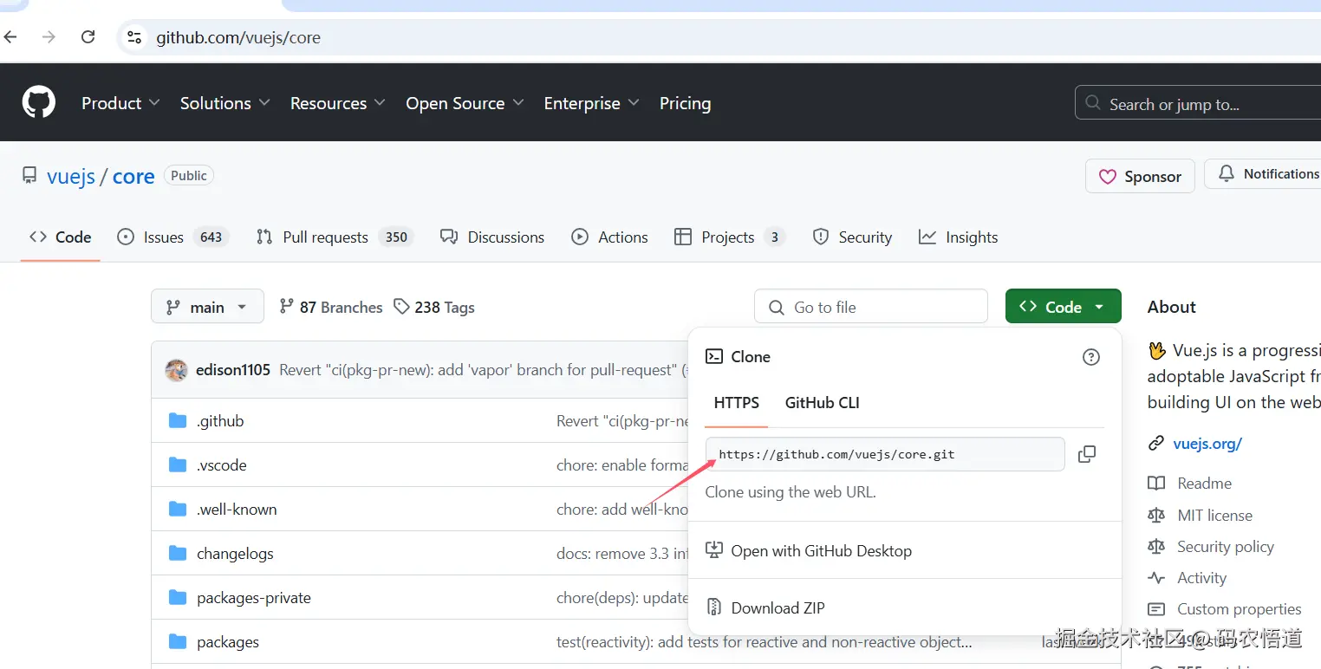This screenshot has width=1321, height=669.
Task: Expand the Product navigation menu
Action: [120, 103]
